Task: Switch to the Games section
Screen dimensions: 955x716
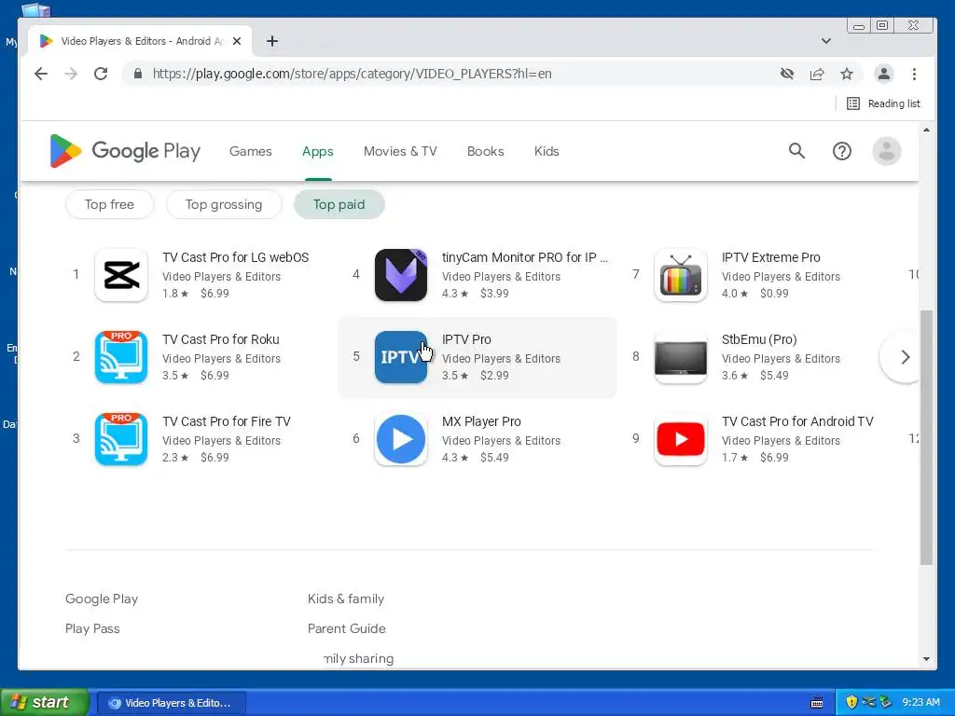Action: [x=250, y=151]
